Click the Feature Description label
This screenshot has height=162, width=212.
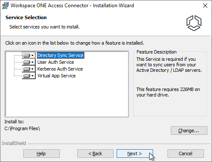[x=156, y=52]
